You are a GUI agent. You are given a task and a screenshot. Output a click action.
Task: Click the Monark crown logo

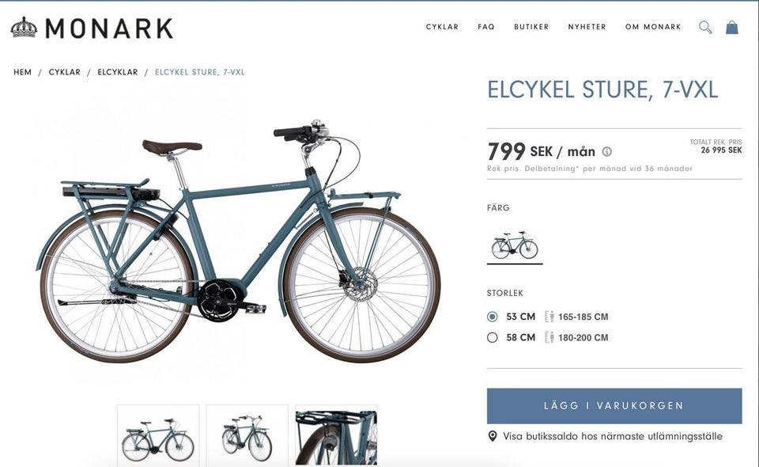[24, 28]
